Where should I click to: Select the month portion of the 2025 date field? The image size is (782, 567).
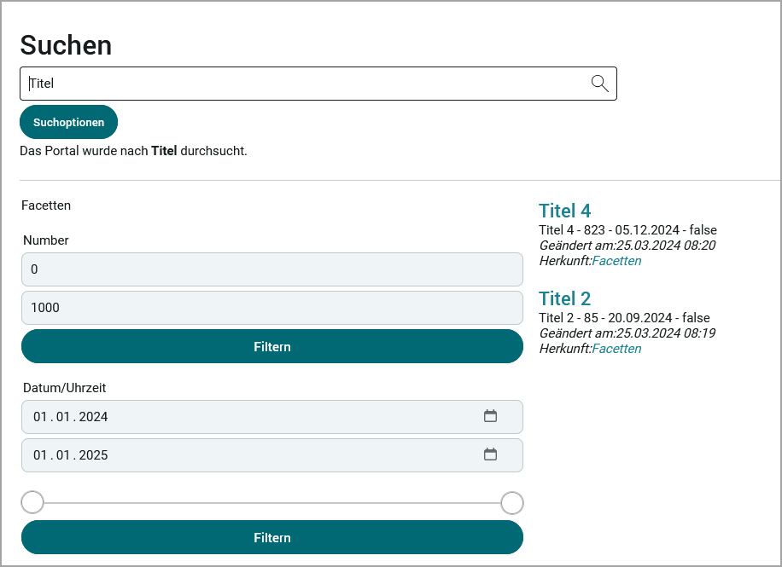coord(63,455)
